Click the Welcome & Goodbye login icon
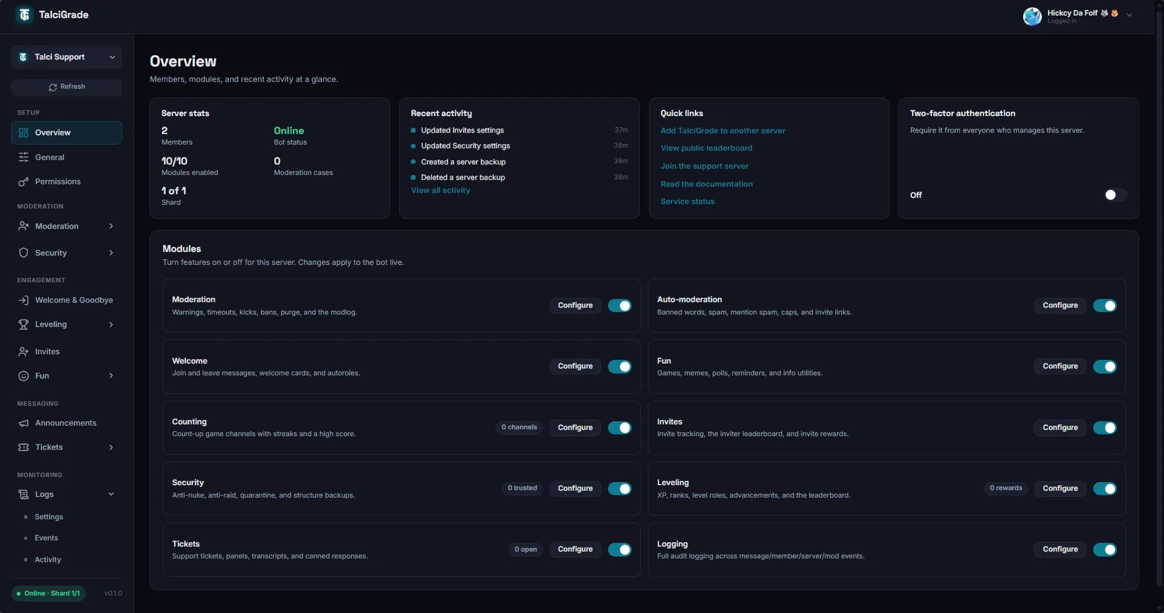Image resolution: width=1164 pixels, height=613 pixels. pyautogui.click(x=24, y=300)
